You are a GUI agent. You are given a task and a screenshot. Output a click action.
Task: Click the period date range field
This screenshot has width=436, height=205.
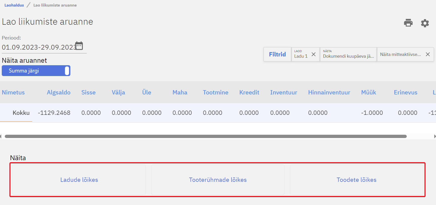38,47
